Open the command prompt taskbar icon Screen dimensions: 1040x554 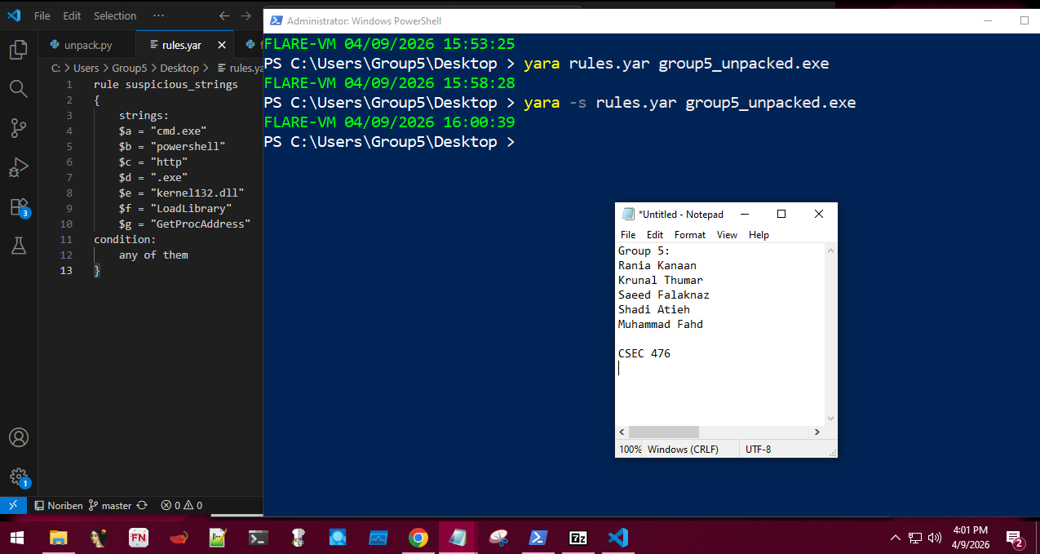259,537
